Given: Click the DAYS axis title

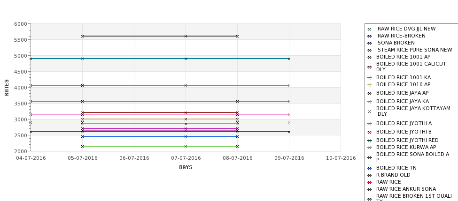Looking at the screenshot, I should coord(186,167).
